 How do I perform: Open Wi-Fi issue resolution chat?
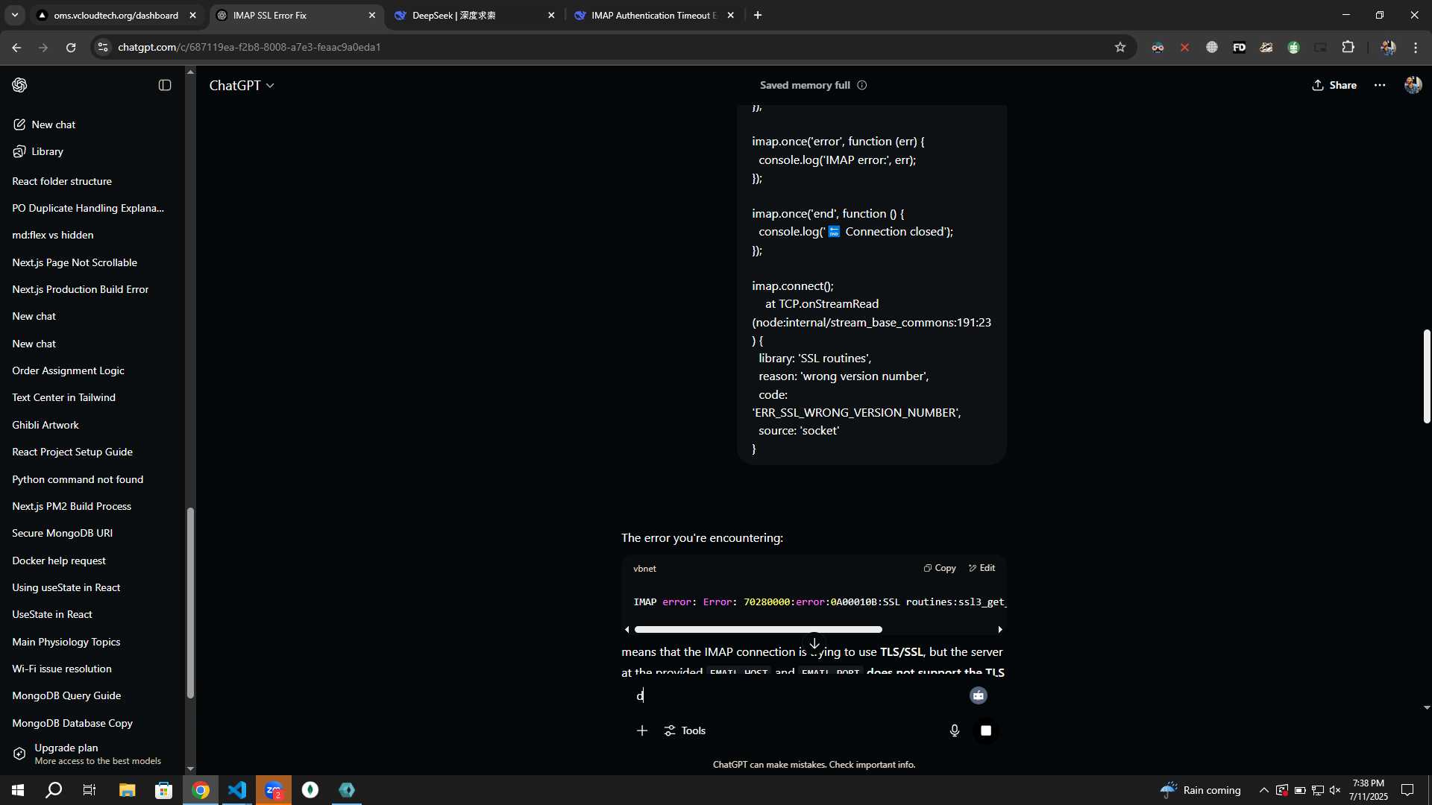click(x=62, y=669)
